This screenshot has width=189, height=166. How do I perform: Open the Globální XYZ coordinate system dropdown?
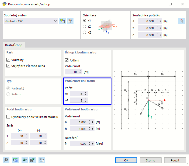pos(31,21)
